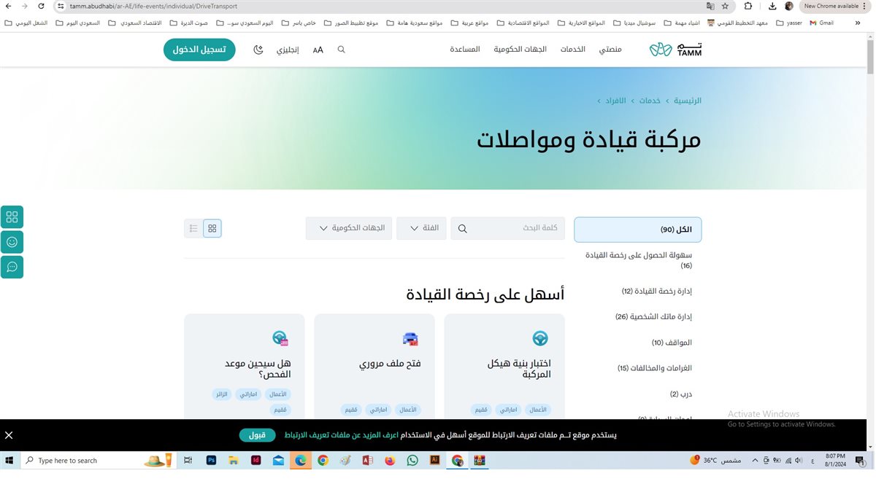Open Illustrator from the taskbar
The width and height of the screenshot is (876, 492).
coord(435,461)
